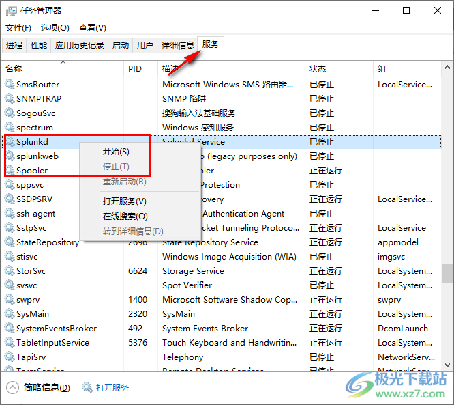Viewport: 454px width, 405px height.
Task: Select the Telephony description cell
Action: click(183, 357)
